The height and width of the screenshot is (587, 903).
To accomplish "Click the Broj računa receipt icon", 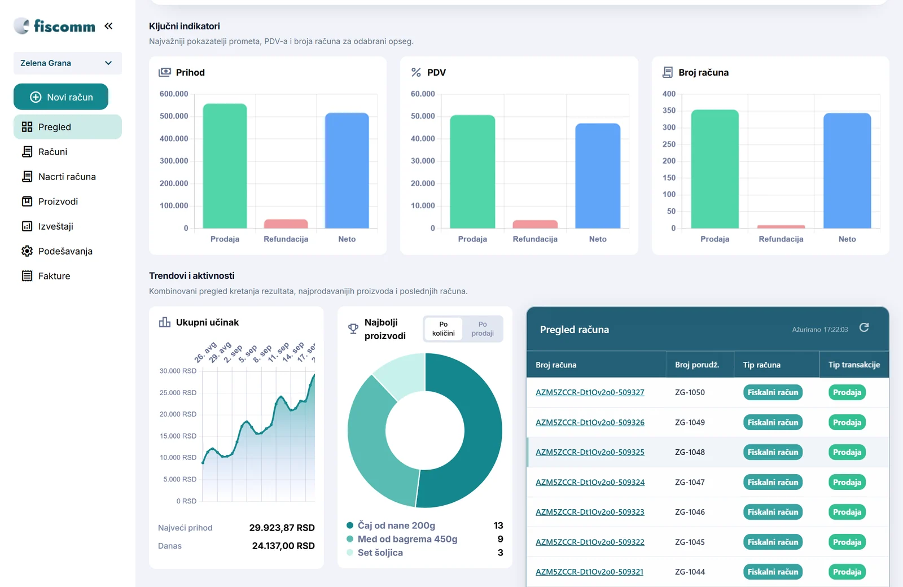I will (x=668, y=72).
